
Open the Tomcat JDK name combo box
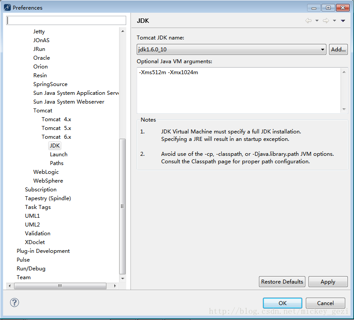[x=231, y=49]
